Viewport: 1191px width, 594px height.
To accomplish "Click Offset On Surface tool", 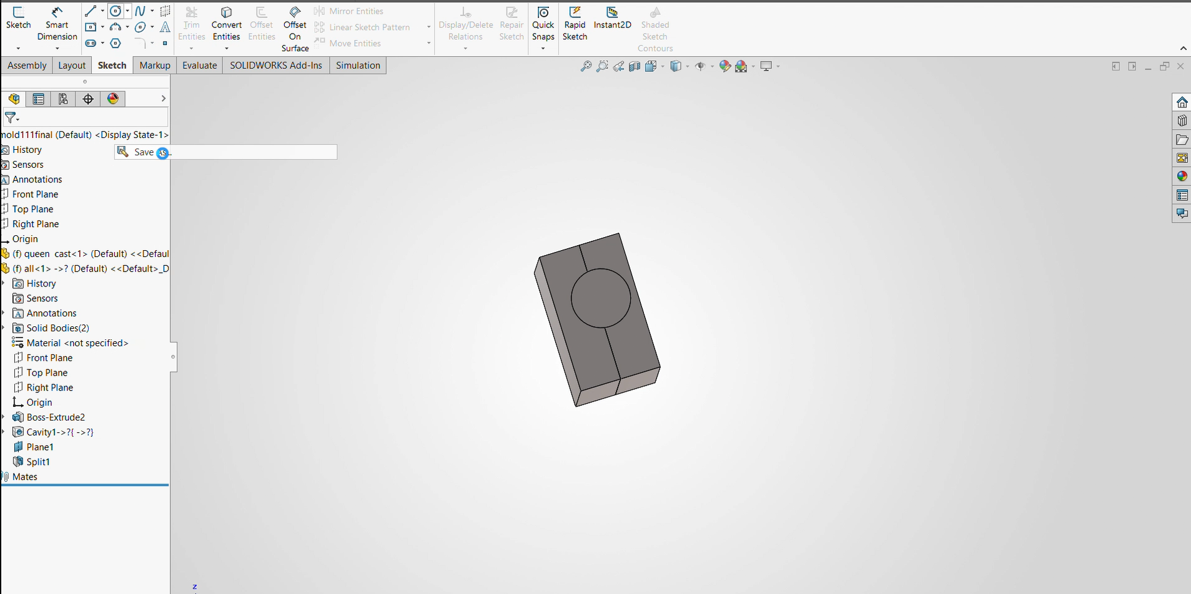I will pos(295,29).
